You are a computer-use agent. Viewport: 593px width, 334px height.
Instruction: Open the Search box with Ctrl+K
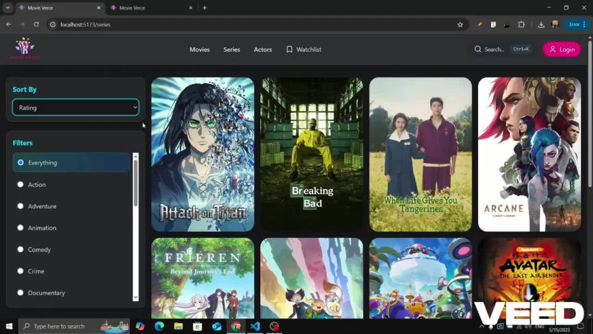click(x=503, y=49)
